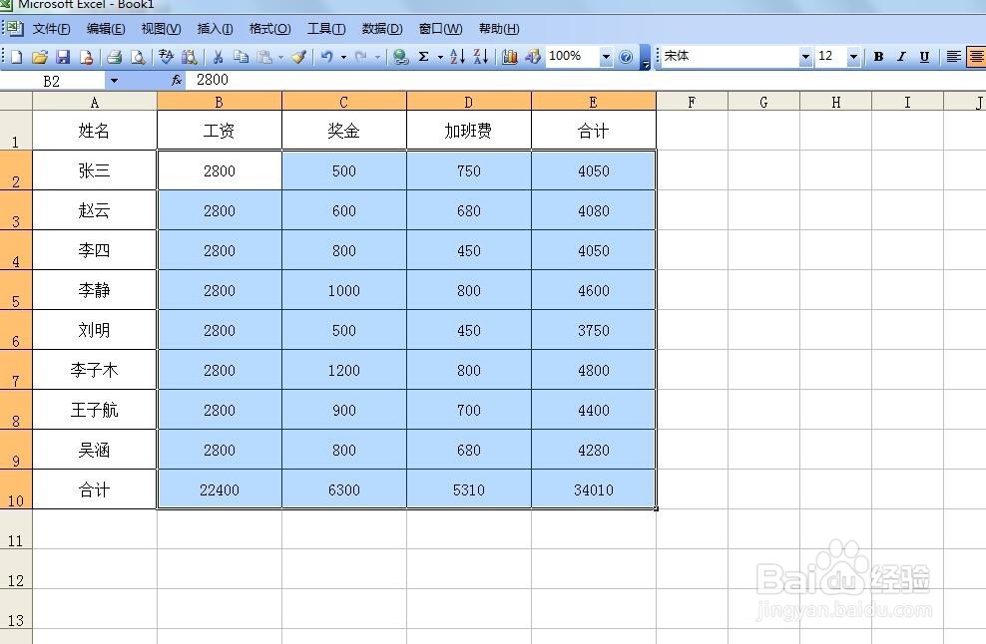Viewport: 986px width, 644px height.
Task: Align text left
Action: [x=953, y=57]
